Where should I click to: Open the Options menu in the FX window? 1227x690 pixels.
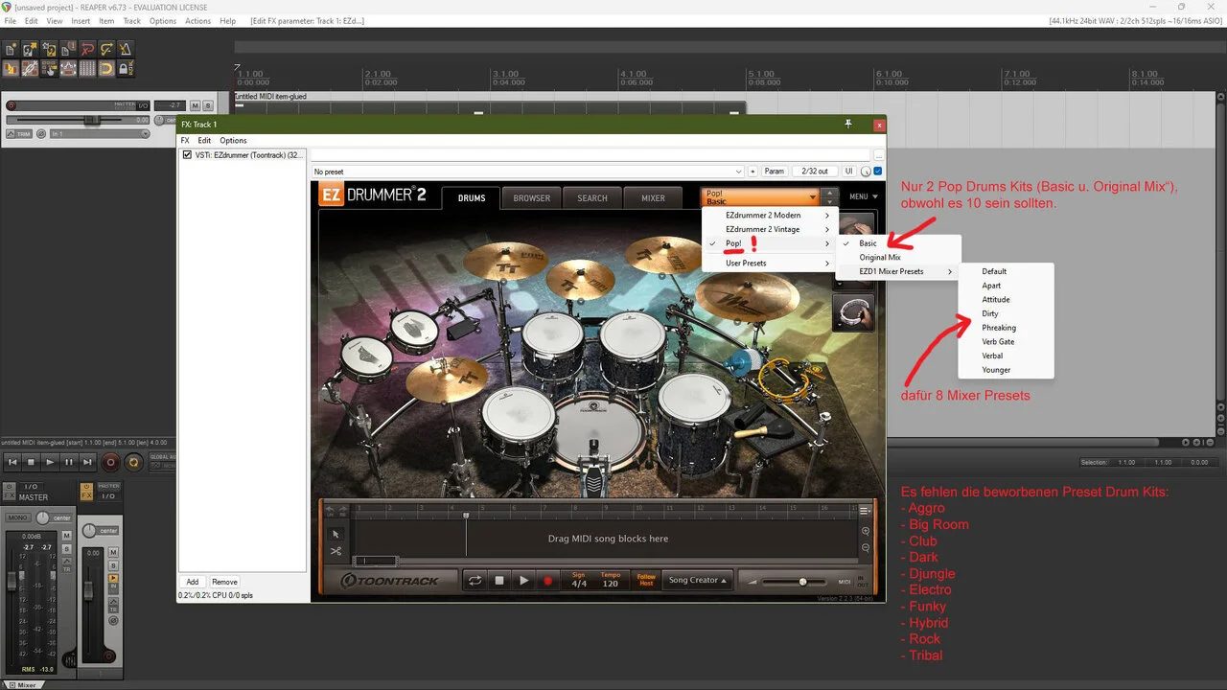[233, 140]
